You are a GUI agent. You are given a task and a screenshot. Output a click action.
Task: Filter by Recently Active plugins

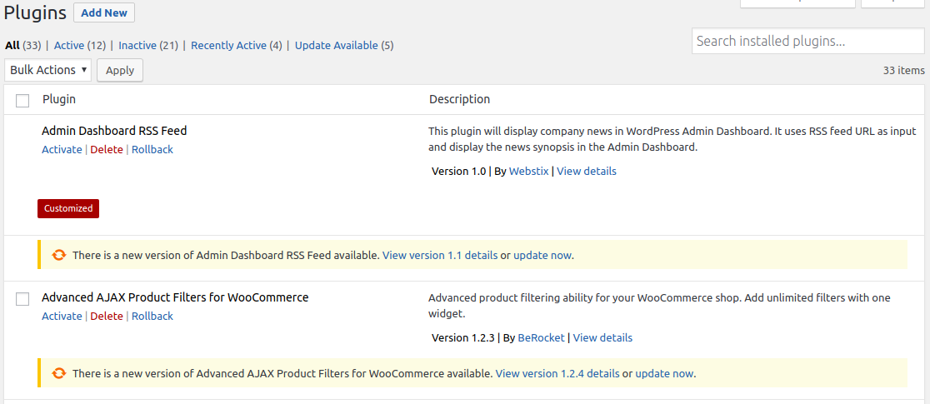tap(229, 45)
